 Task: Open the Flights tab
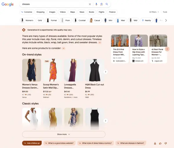[101, 12]
